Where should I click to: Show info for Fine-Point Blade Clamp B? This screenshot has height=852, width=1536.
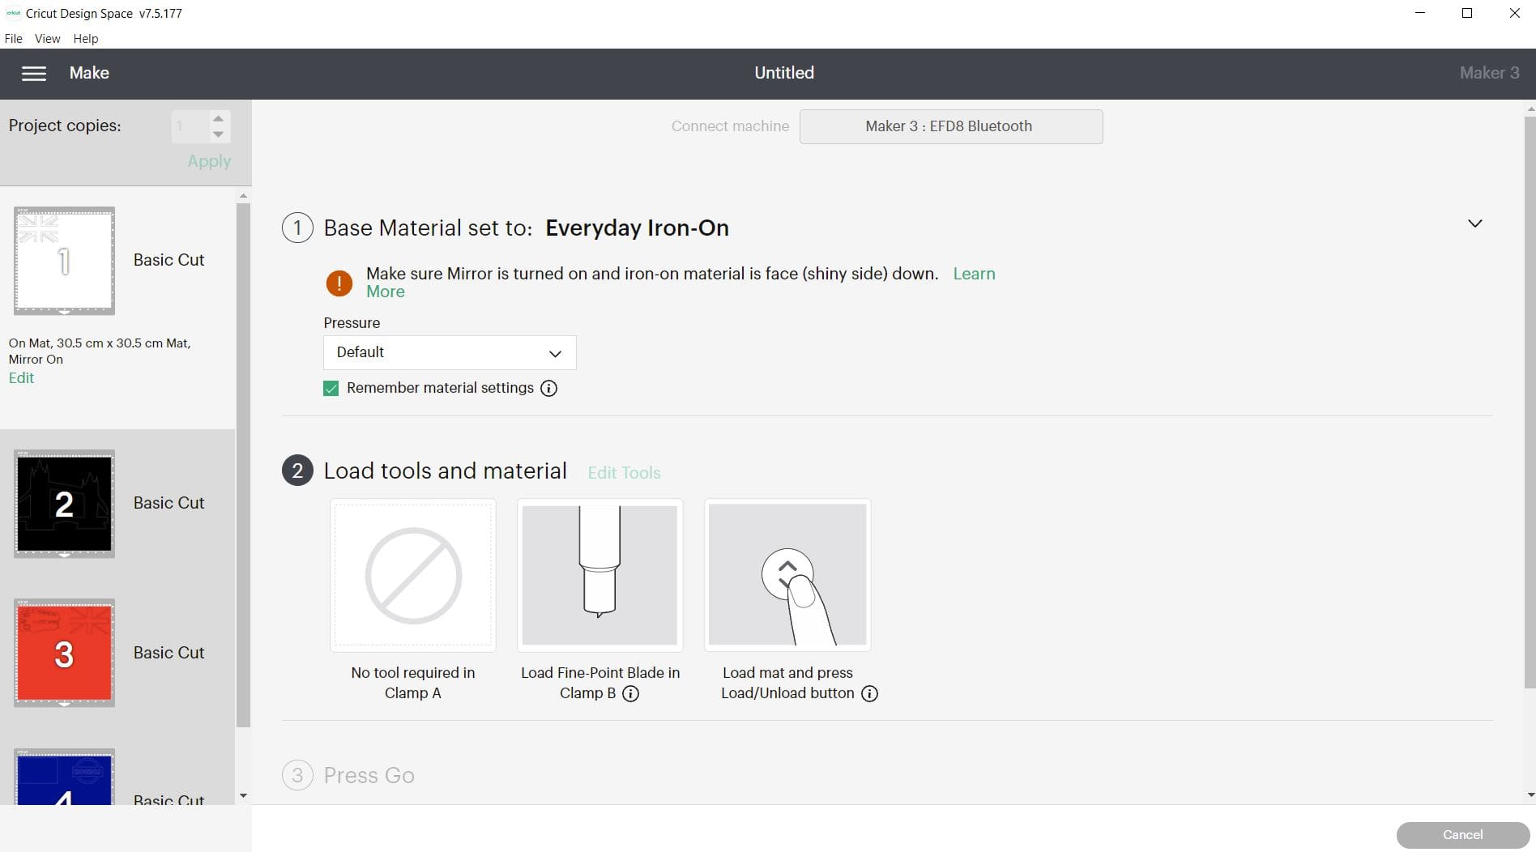tap(630, 693)
